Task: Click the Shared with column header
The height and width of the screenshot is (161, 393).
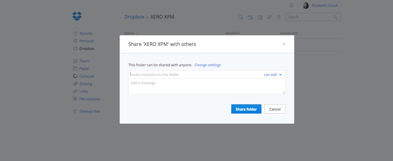Action: [289, 33]
